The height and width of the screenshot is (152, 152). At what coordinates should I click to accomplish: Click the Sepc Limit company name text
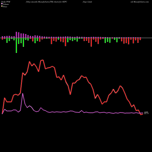click(x=87, y=2)
